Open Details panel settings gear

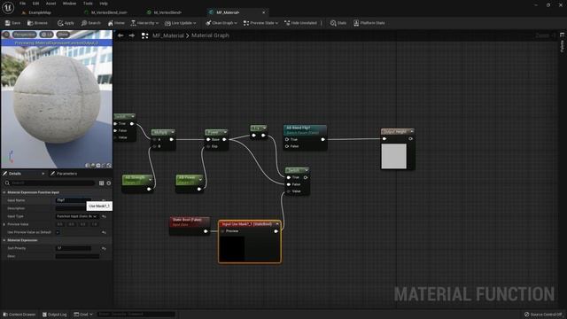(108, 183)
